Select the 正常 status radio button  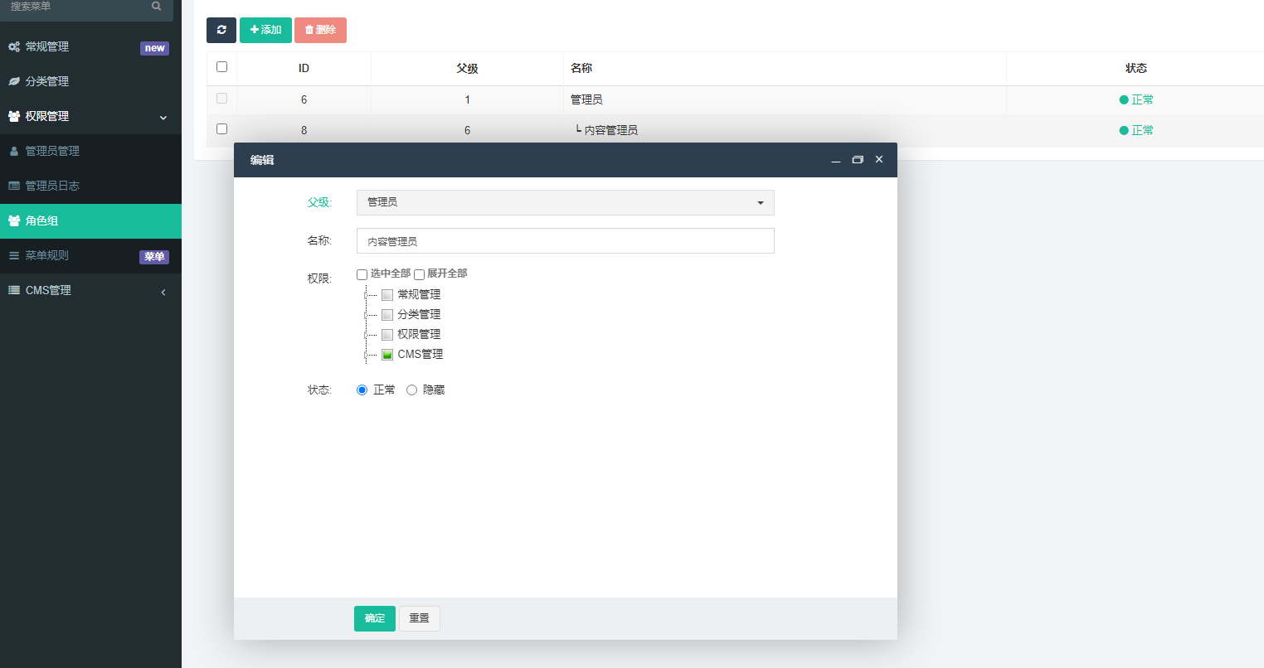(362, 390)
